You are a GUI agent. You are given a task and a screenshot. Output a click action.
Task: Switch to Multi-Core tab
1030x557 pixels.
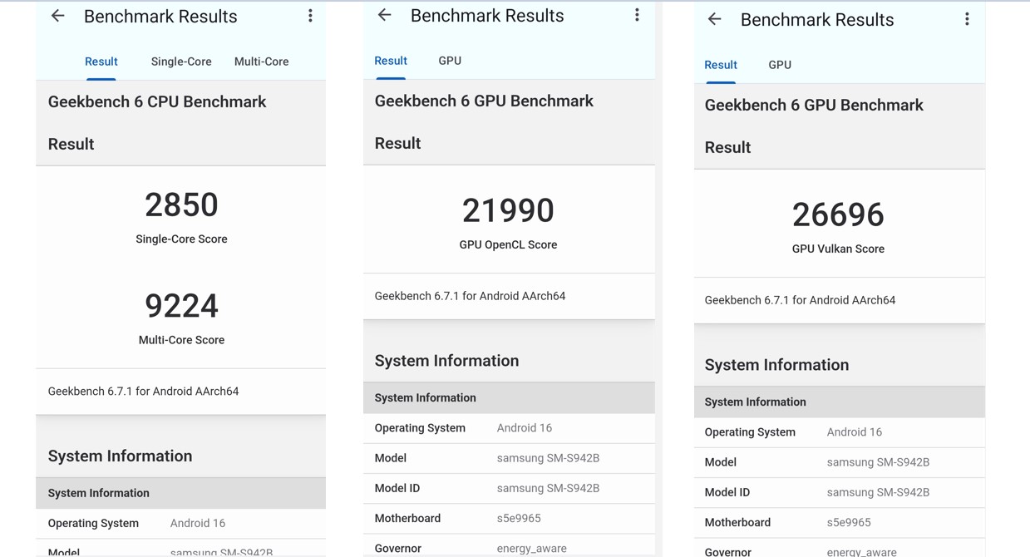click(261, 62)
